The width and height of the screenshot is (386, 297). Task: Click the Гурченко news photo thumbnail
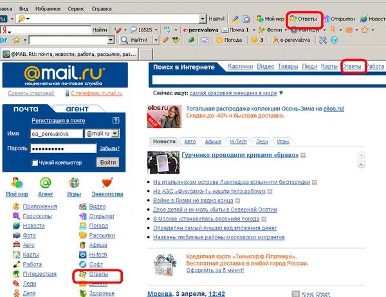pyautogui.click(x=163, y=163)
